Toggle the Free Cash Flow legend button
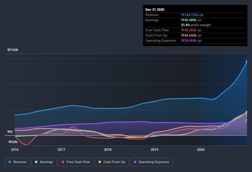This screenshot has width=252, height=172. 78,162
